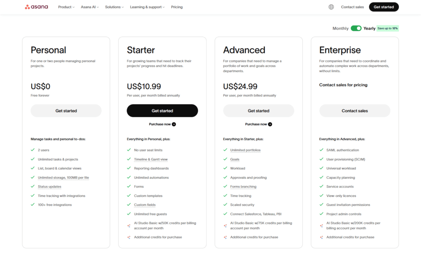Select the Monthly billing label

(340, 28)
